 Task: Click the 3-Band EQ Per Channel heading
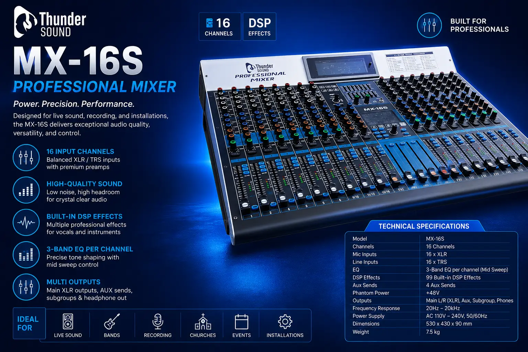coord(90,249)
